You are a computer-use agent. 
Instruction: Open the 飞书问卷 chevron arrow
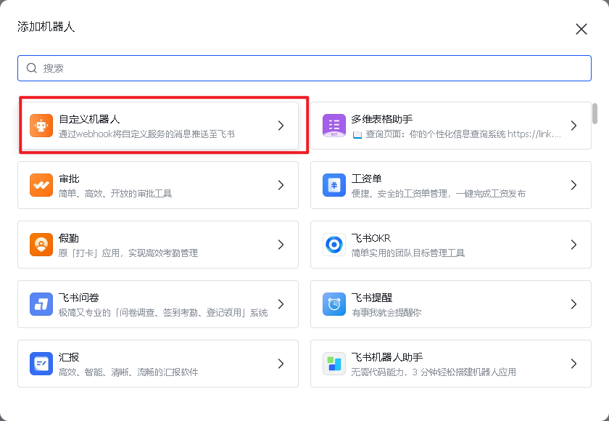281,304
